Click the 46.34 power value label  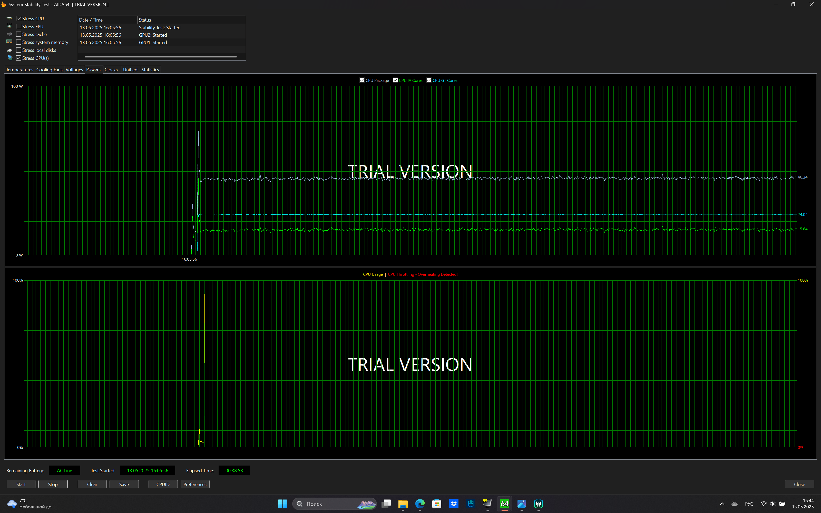[x=802, y=177]
